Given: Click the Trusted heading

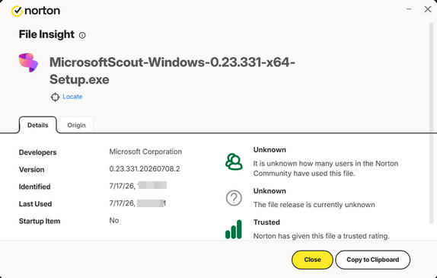Looking at the screenshot, I should pyautogui.click(x=266, y=222).
